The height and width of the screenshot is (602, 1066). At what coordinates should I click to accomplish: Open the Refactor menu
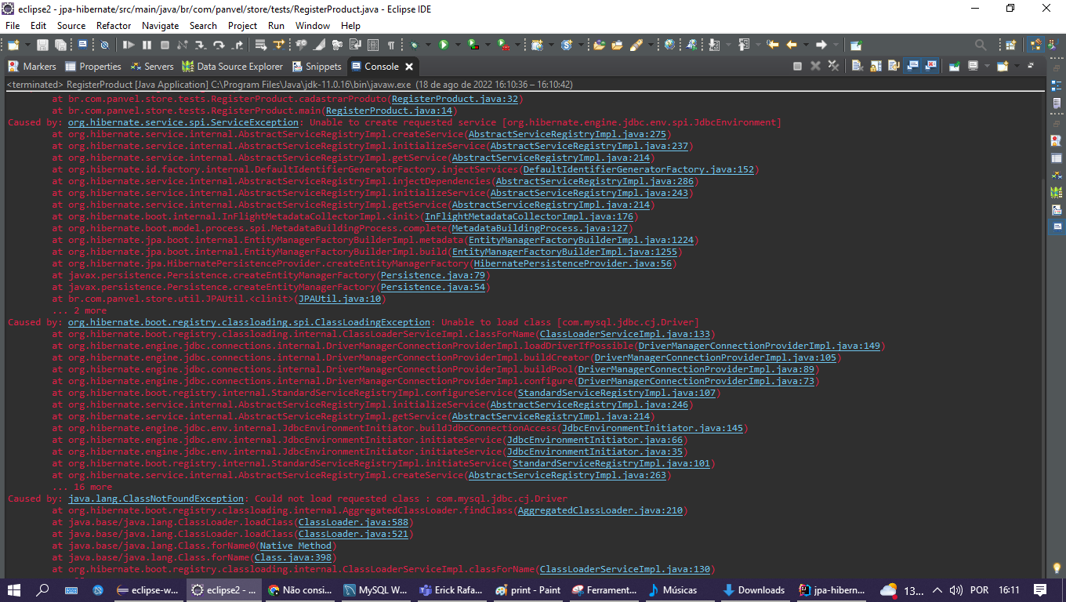pyautogui.click(x=114, y=26)
